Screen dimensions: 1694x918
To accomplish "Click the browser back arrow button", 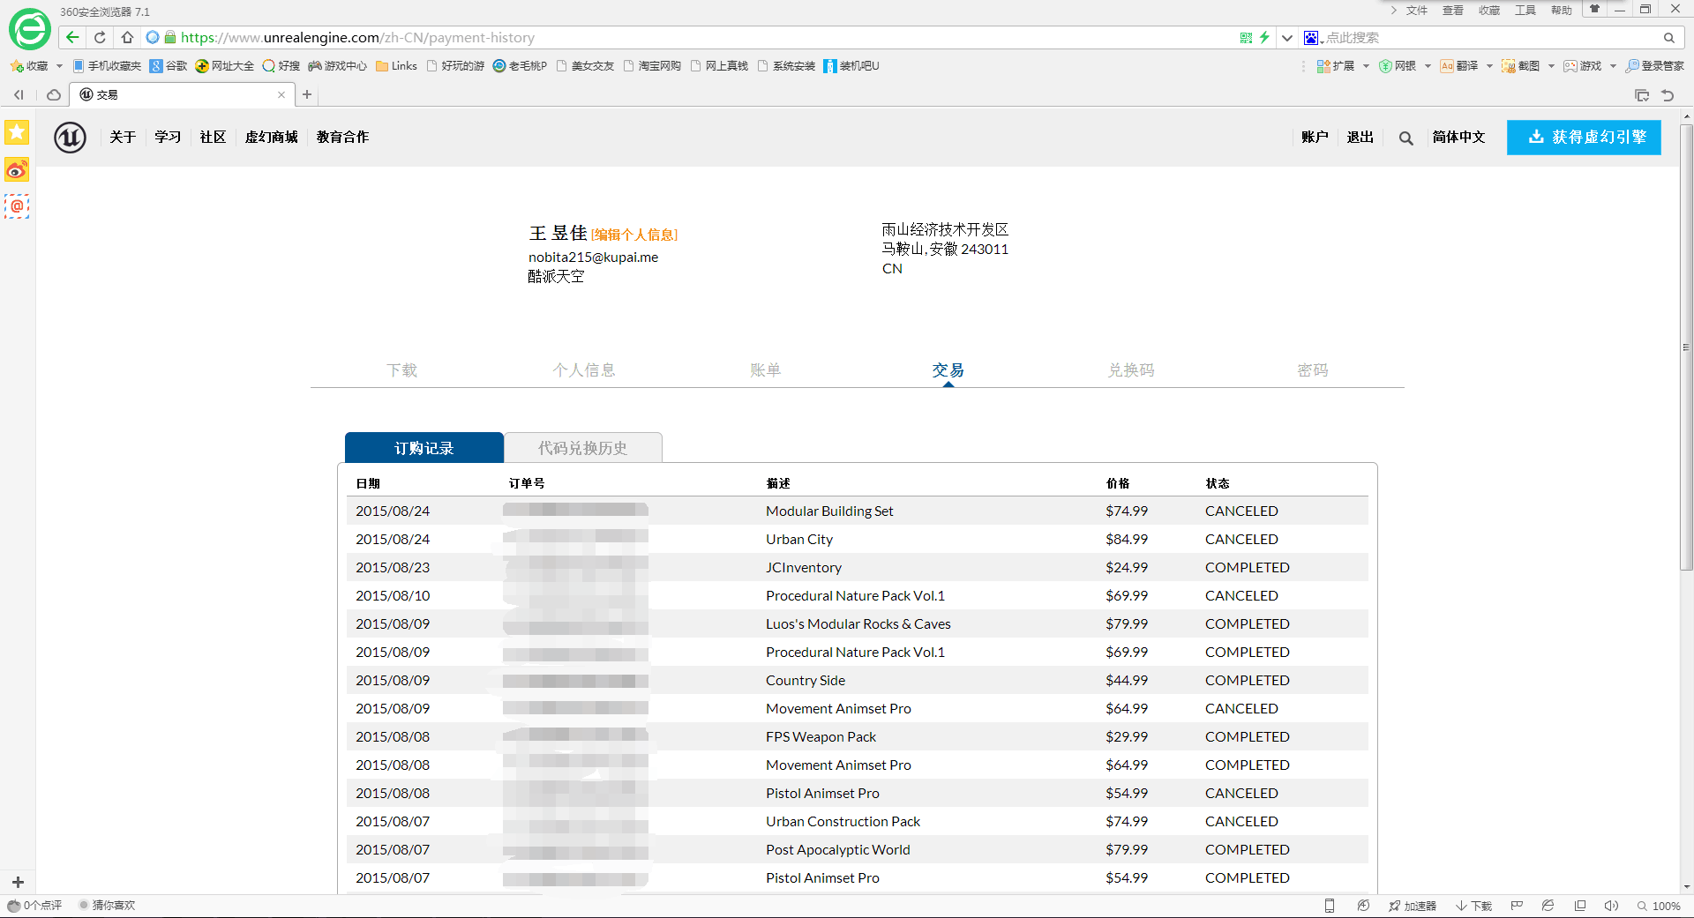I will (72, 37).
